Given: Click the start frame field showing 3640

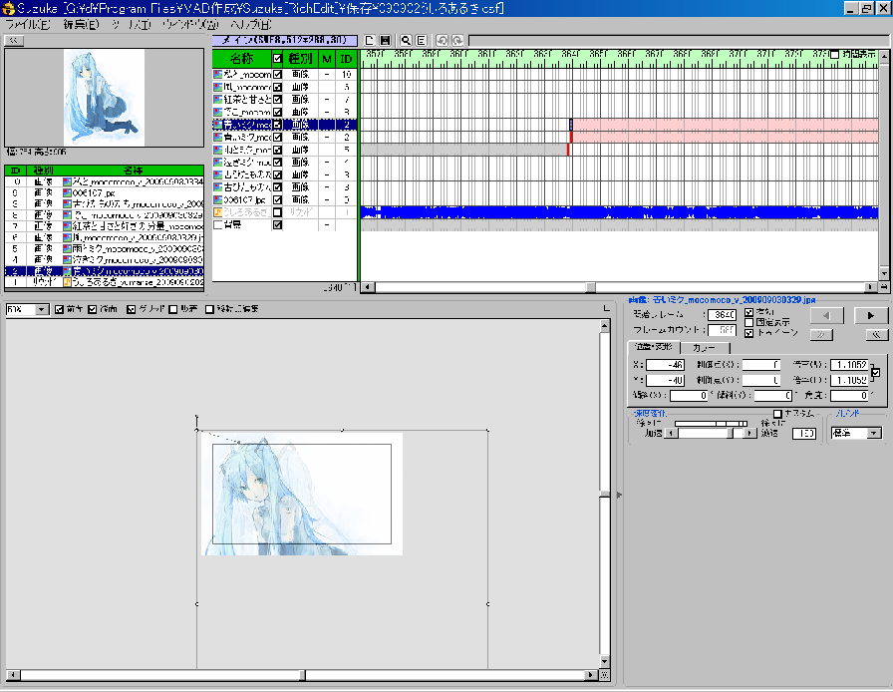Looking at the screenshot, I should pyautogui.click(x=723, y=315).
